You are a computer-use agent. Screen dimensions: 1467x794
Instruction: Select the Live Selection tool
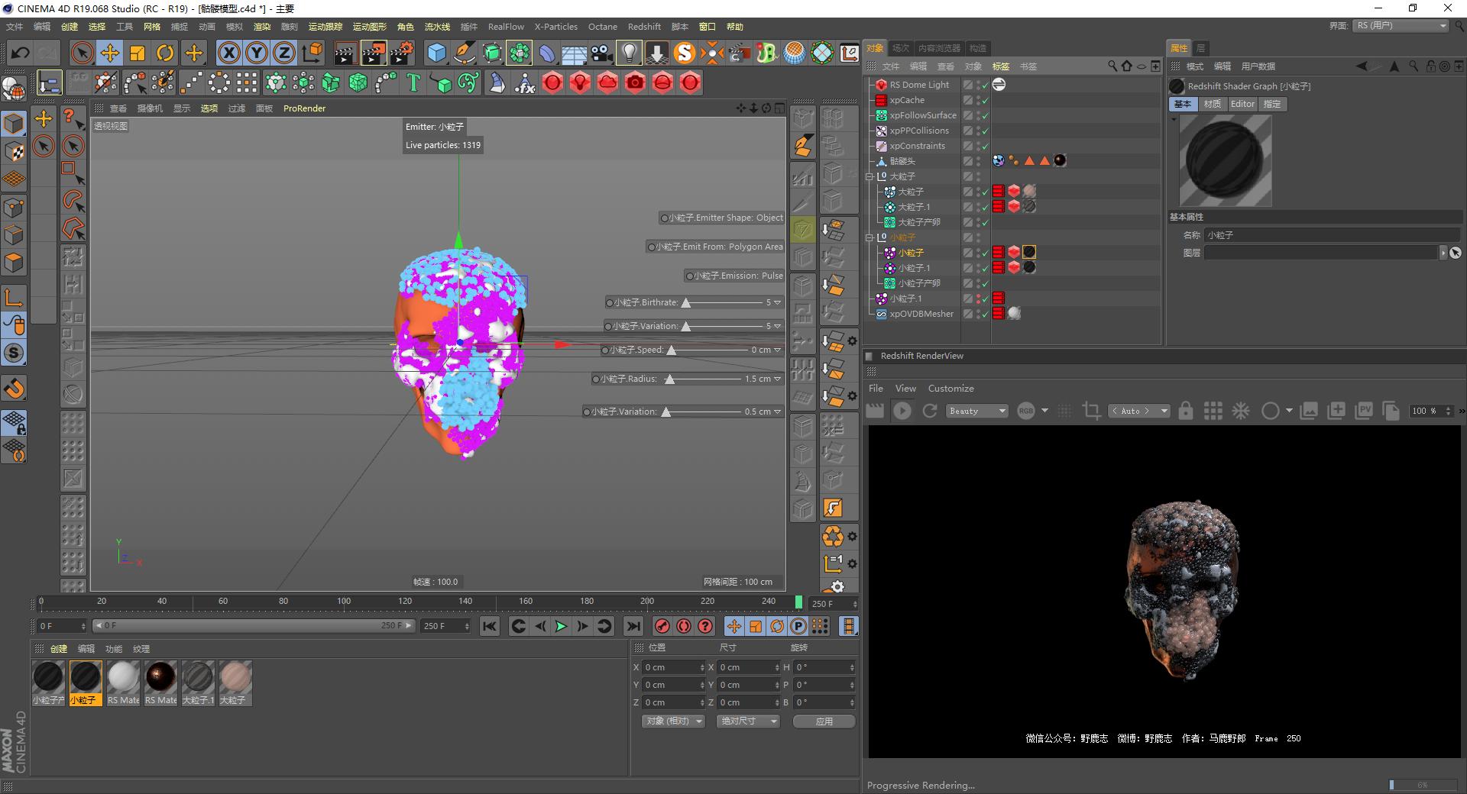tap(80, 53)
